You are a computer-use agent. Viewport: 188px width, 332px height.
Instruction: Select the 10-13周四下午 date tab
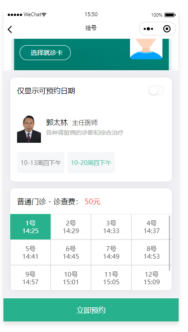(x=40, y=163)
